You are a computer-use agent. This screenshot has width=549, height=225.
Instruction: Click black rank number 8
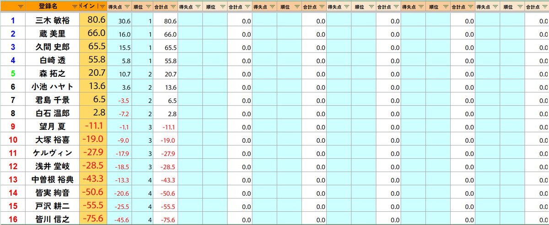[x=13, y=113]
